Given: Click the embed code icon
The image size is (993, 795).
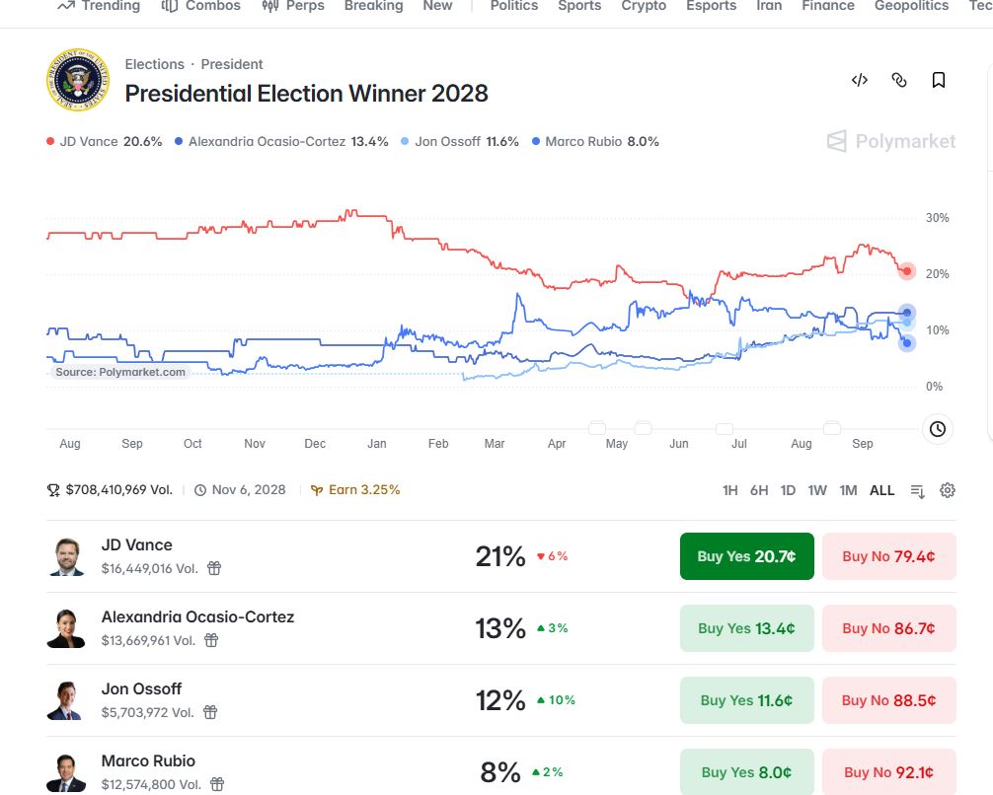Looking at the screenshot, I should coord(860,80).
